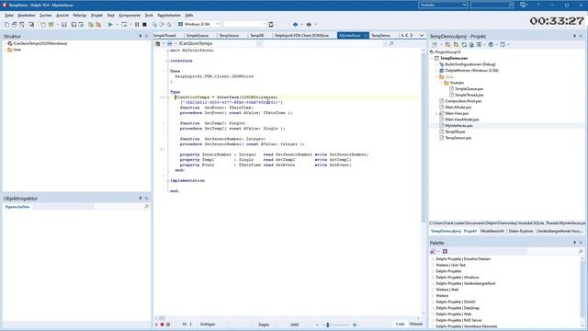Switch to Daten-Explorer tab
Image resolution: width=588 pixels, height=331 pixels.
[521, 231]
